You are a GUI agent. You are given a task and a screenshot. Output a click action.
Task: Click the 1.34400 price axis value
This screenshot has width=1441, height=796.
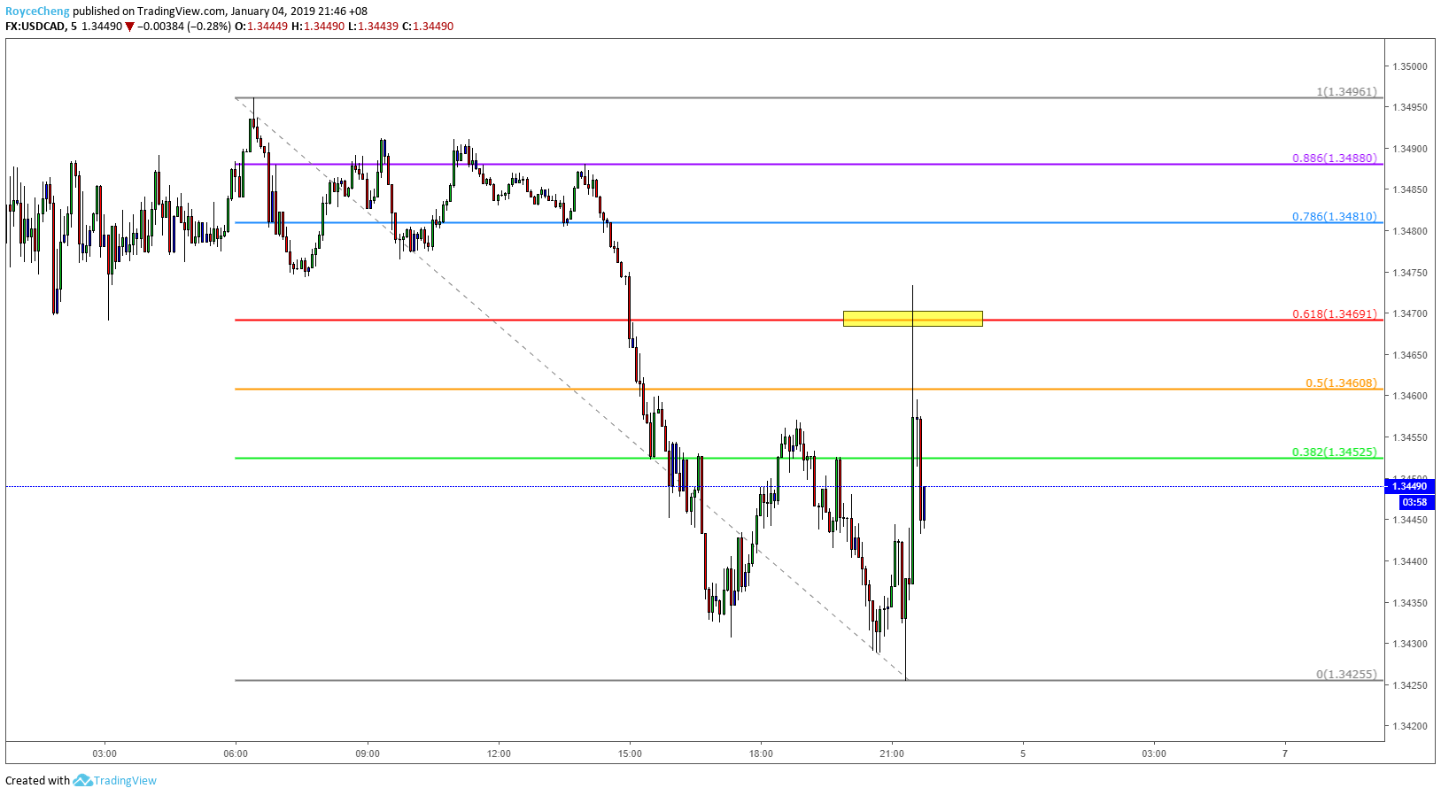point(1410,561)
